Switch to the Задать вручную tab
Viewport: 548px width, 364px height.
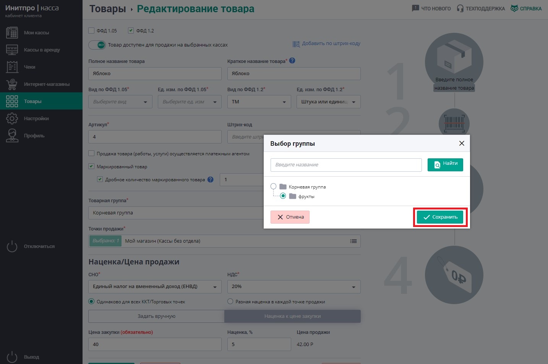(156, 316)
